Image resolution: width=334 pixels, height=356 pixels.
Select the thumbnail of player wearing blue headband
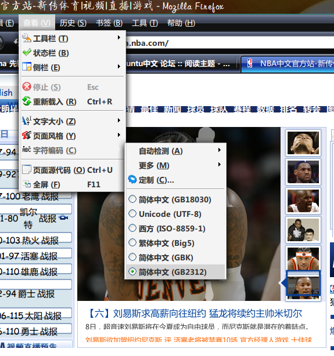(x=303, y=172)
